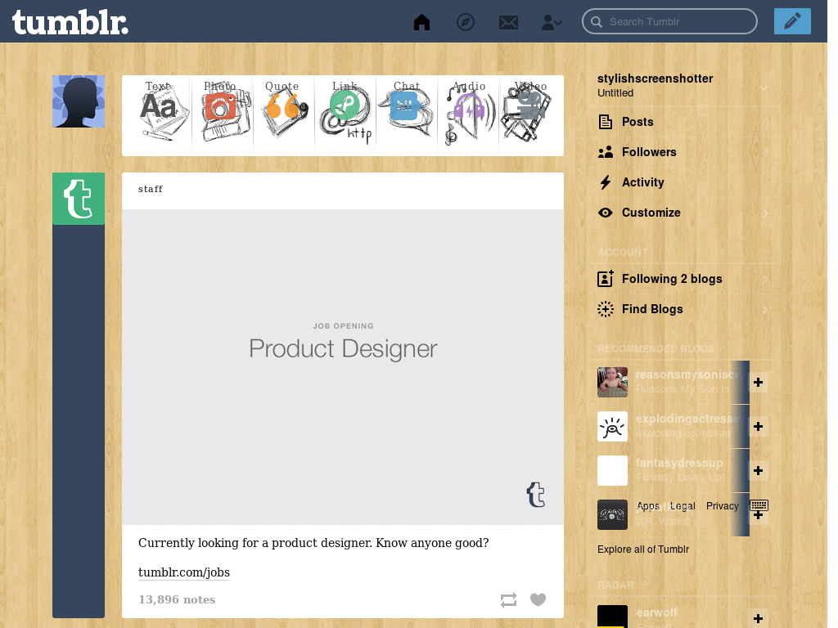Open the stylishscreenshotter blog title

[x=655, y=78]
